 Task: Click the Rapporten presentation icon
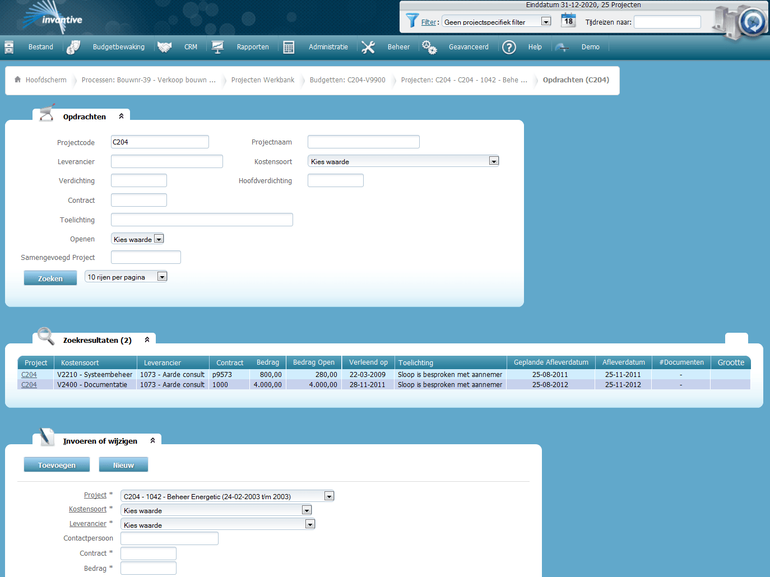(x=217, y=46)
